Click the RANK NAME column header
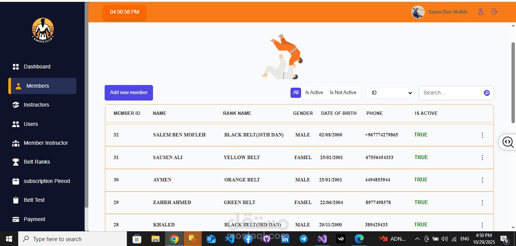The width and height of the screenshot is (516, 246). pos(237,113)
